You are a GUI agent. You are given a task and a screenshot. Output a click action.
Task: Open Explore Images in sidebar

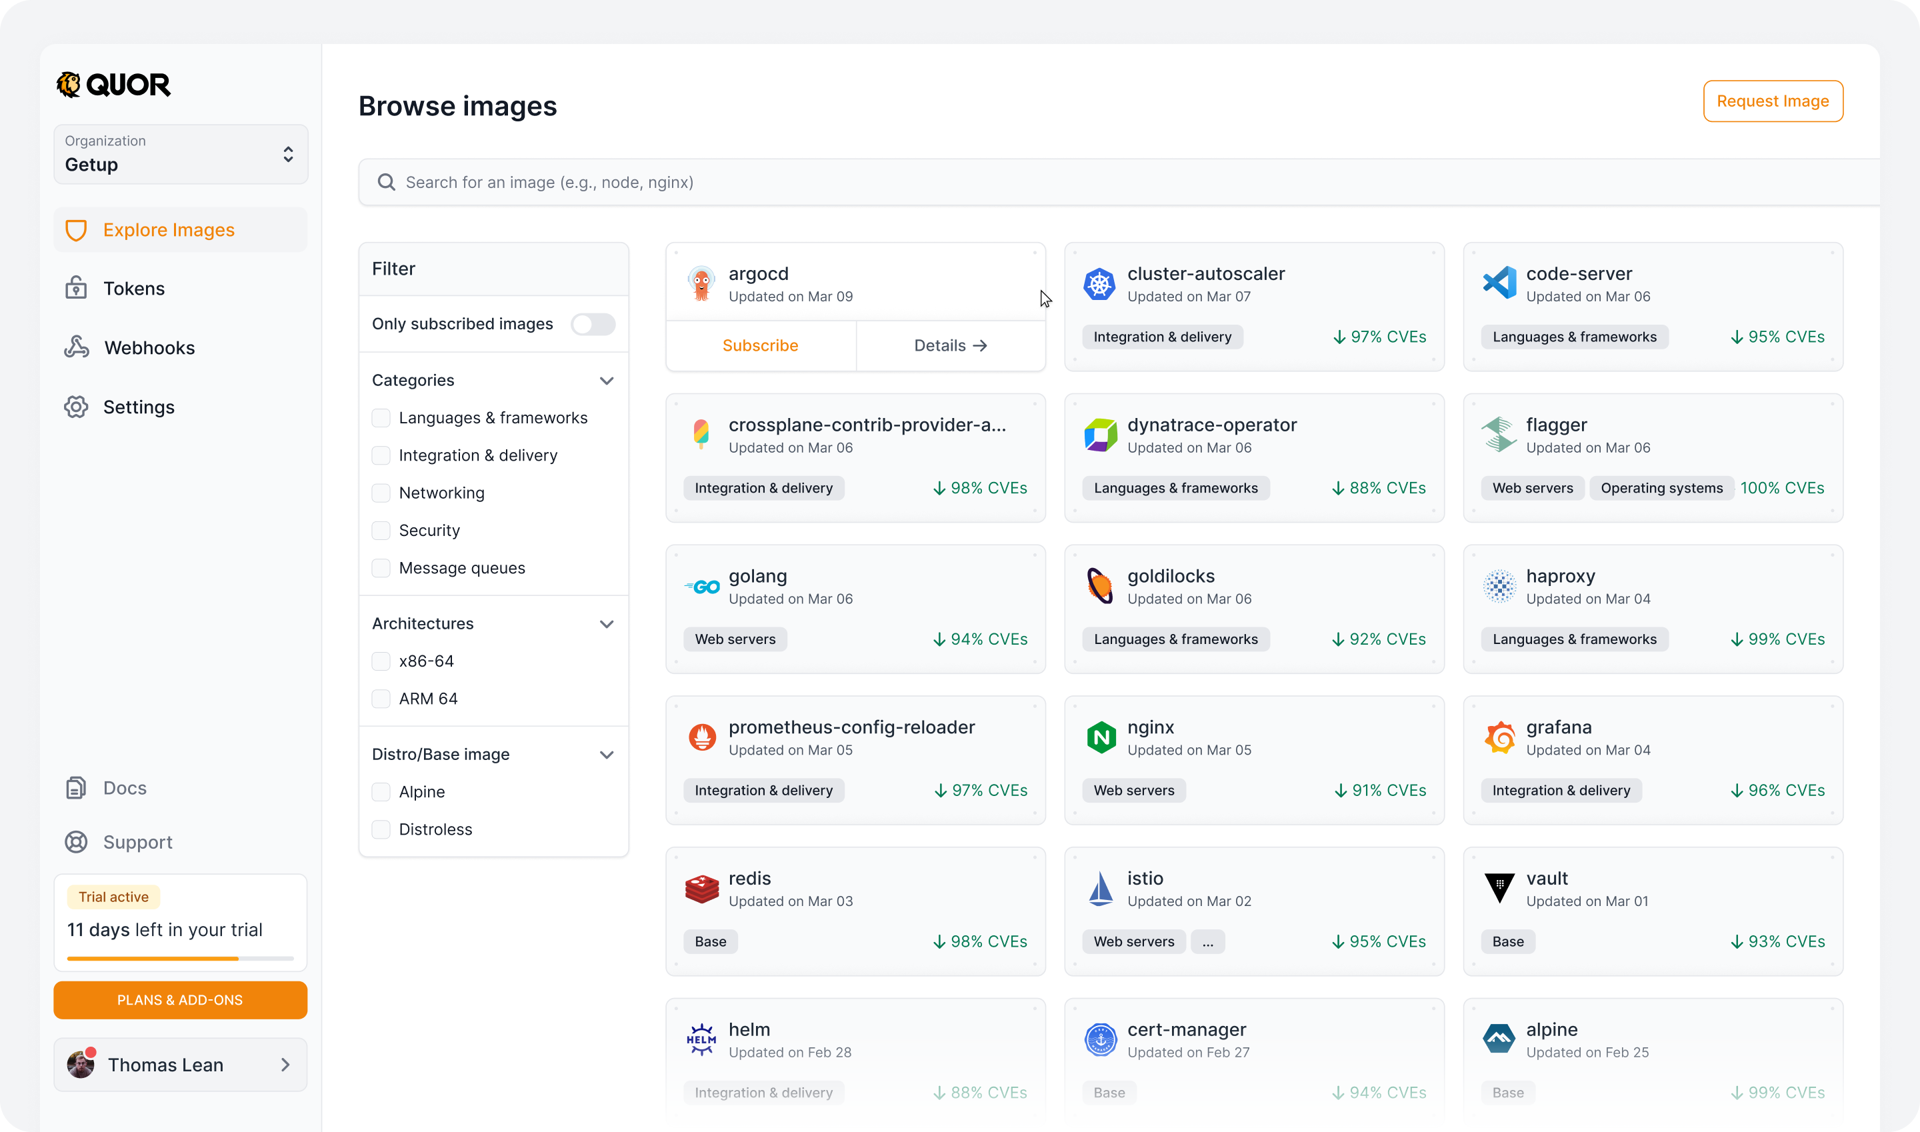pyautogui.click(x=181, y=229)
